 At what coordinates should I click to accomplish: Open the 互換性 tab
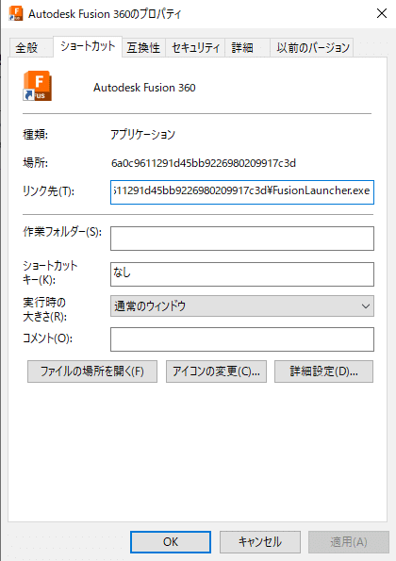[143, 47]
